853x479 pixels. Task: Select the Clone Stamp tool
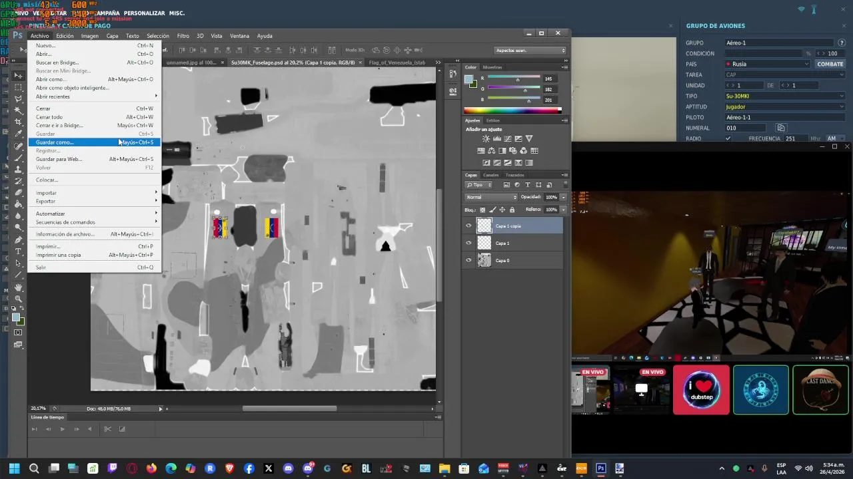pyautogui.click(x=19, y=169)
